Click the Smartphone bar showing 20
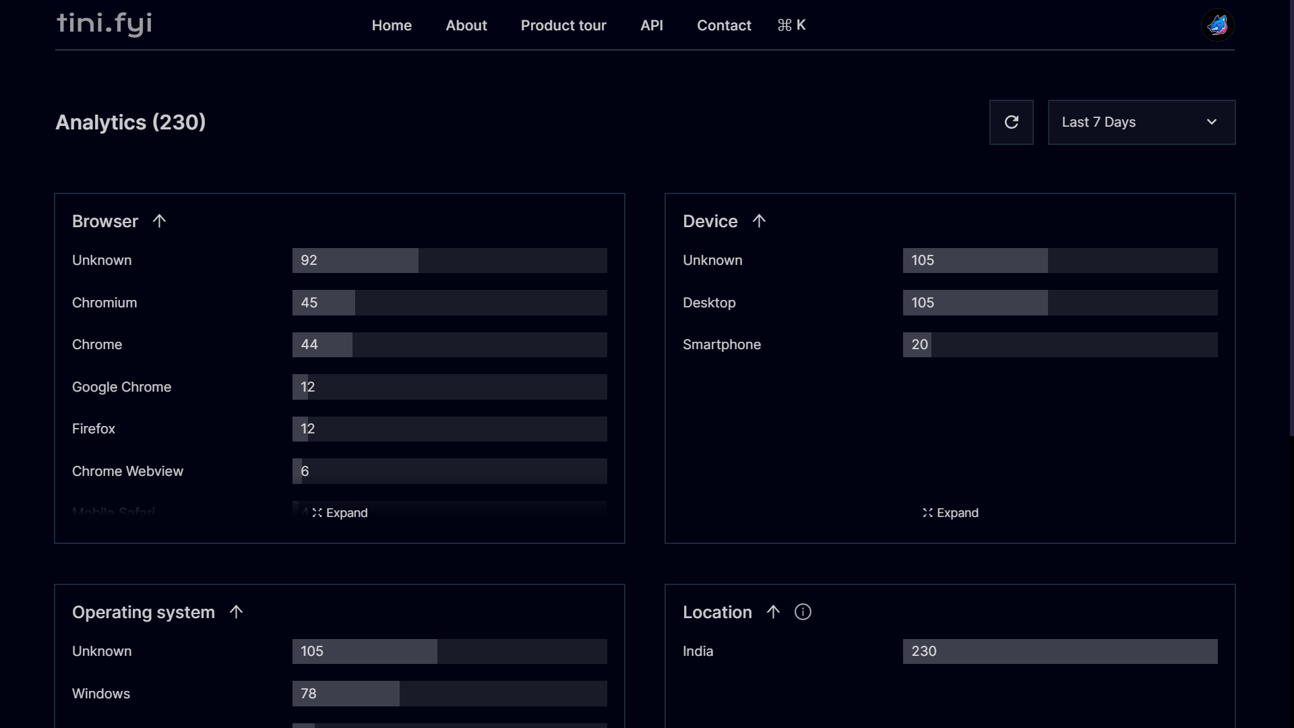The height and width of the screenshot is (728, 1294). [x=1060, y=344]
